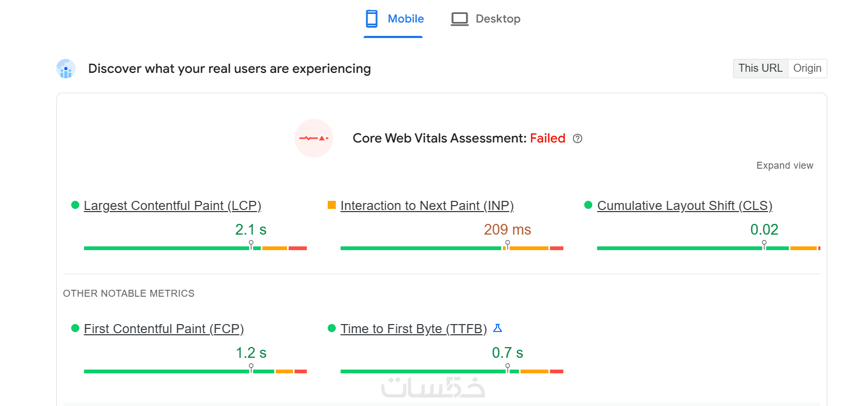The image size is (867, 406).
Task: Click the Core Web Vitals failed pulse icon
Action: tap(314, 138)
